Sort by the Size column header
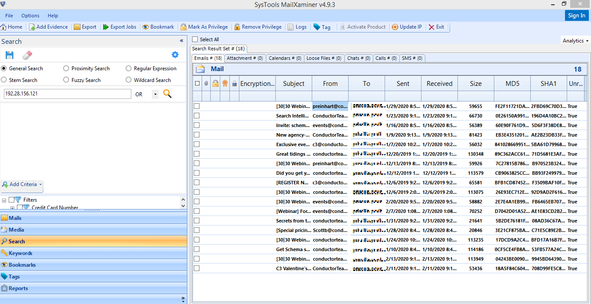The width and height of the screenshot is (591, 304). point(476,84)
